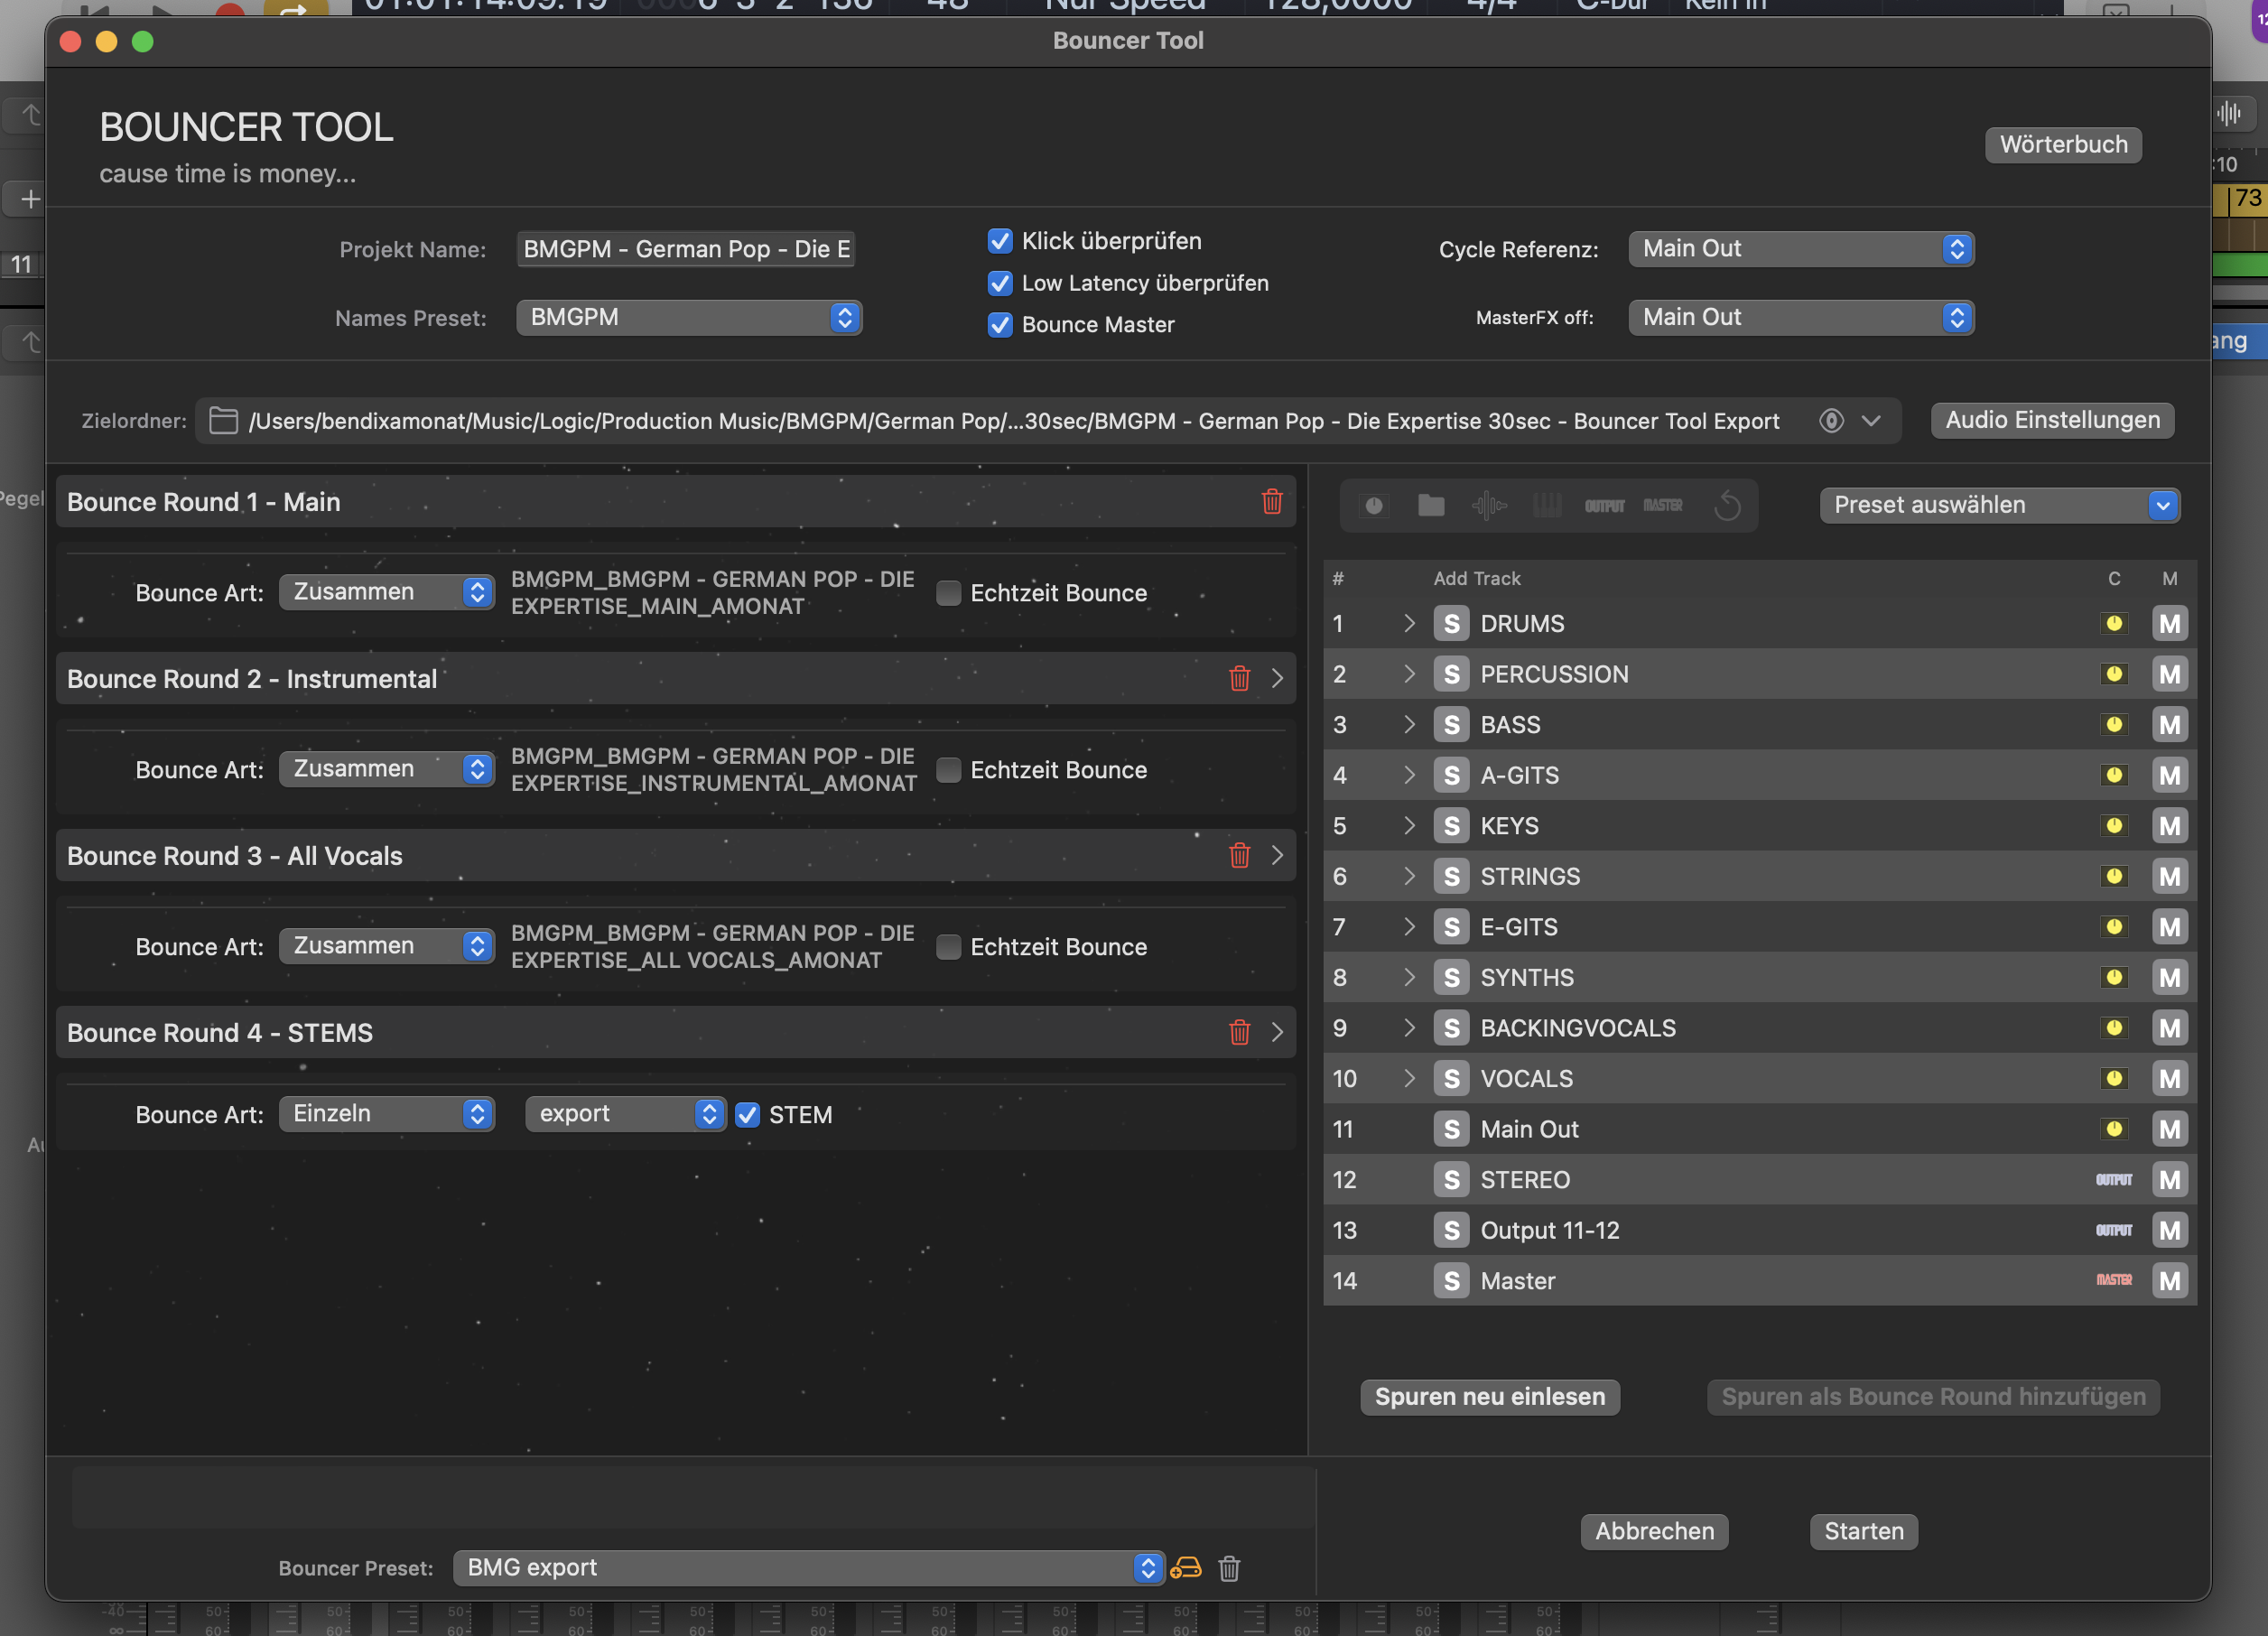Image resolution: width=2268 pixels, height=1636 pixels.
Task: Mute the VOCALS track
Action: (2169, 1078)
